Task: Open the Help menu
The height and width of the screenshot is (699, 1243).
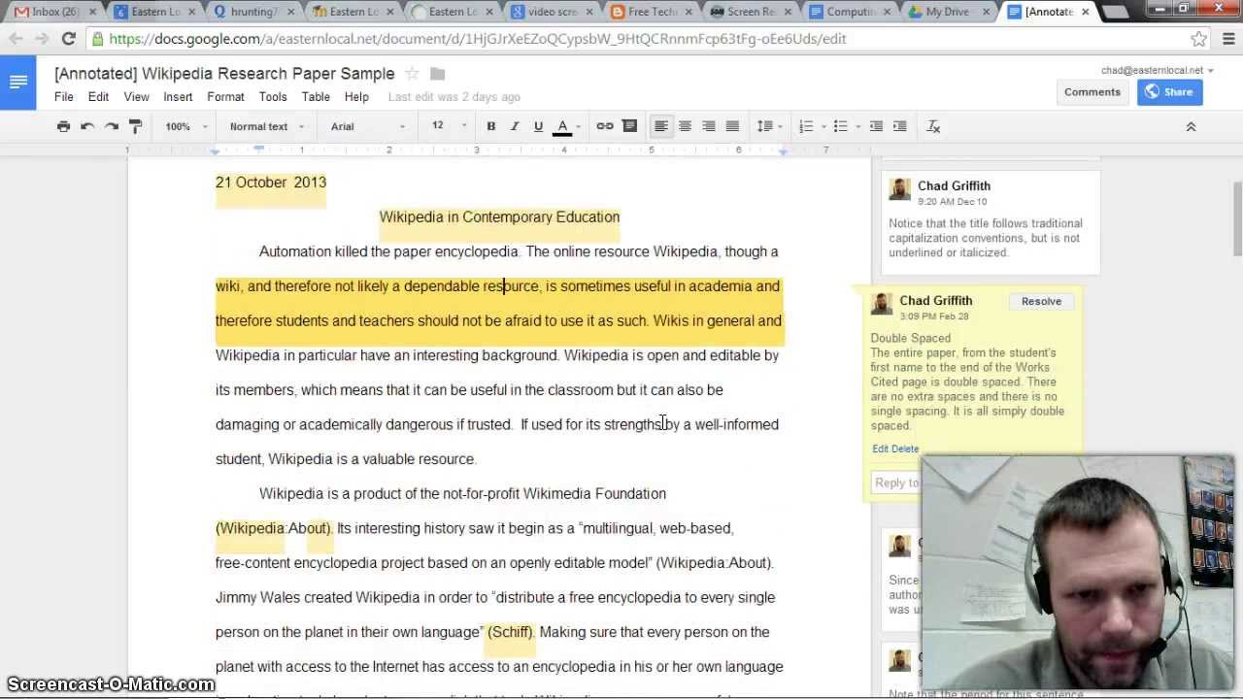Action: pos(356,97)
